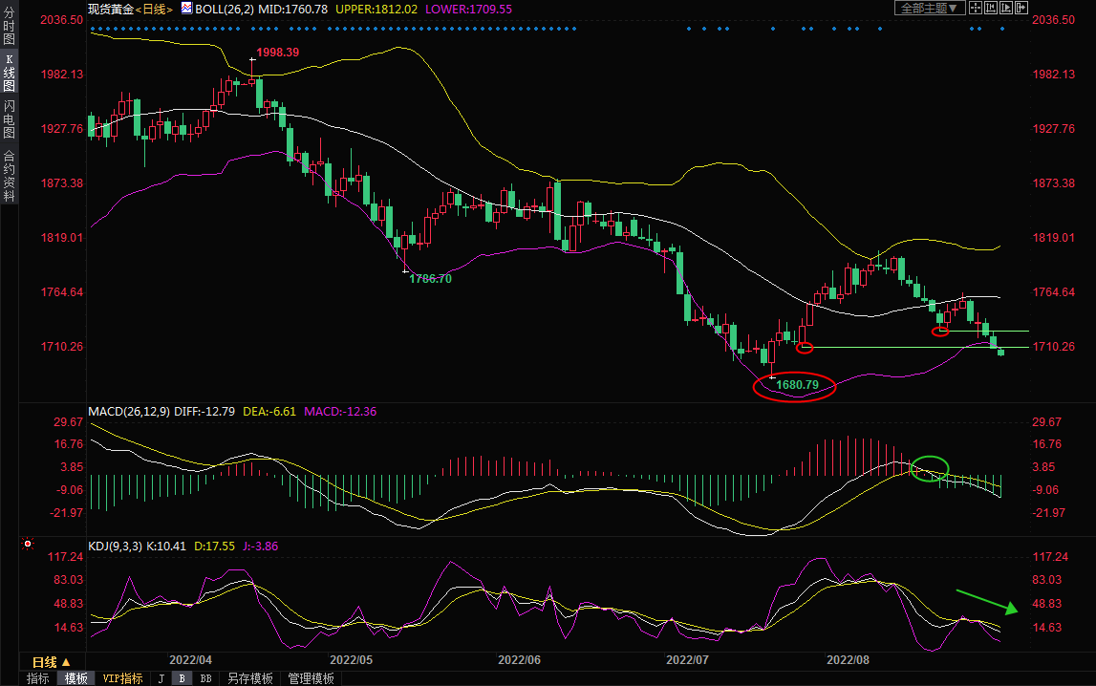Switch to the 闪电图 side tab
The width and height of the screenshot is (1096, 686).
9,118
